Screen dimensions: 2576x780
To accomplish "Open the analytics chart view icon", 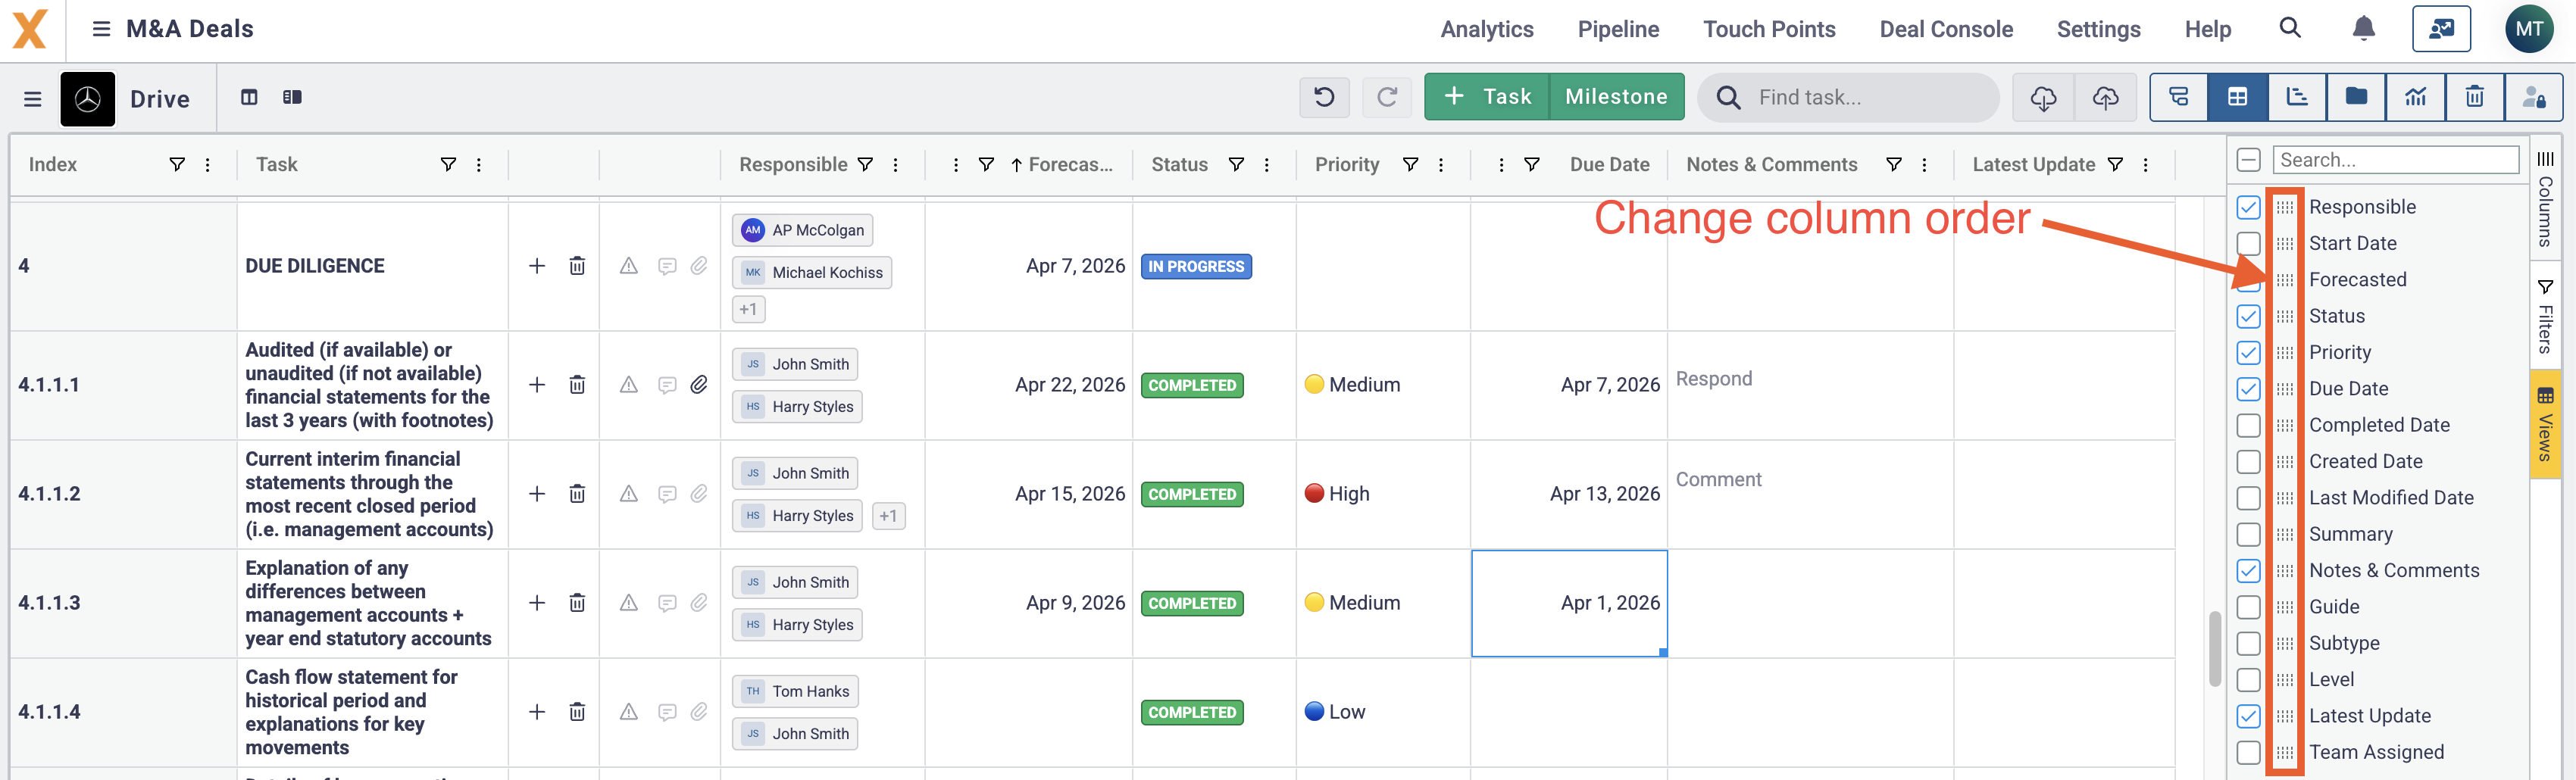I will pos(2416,97).
